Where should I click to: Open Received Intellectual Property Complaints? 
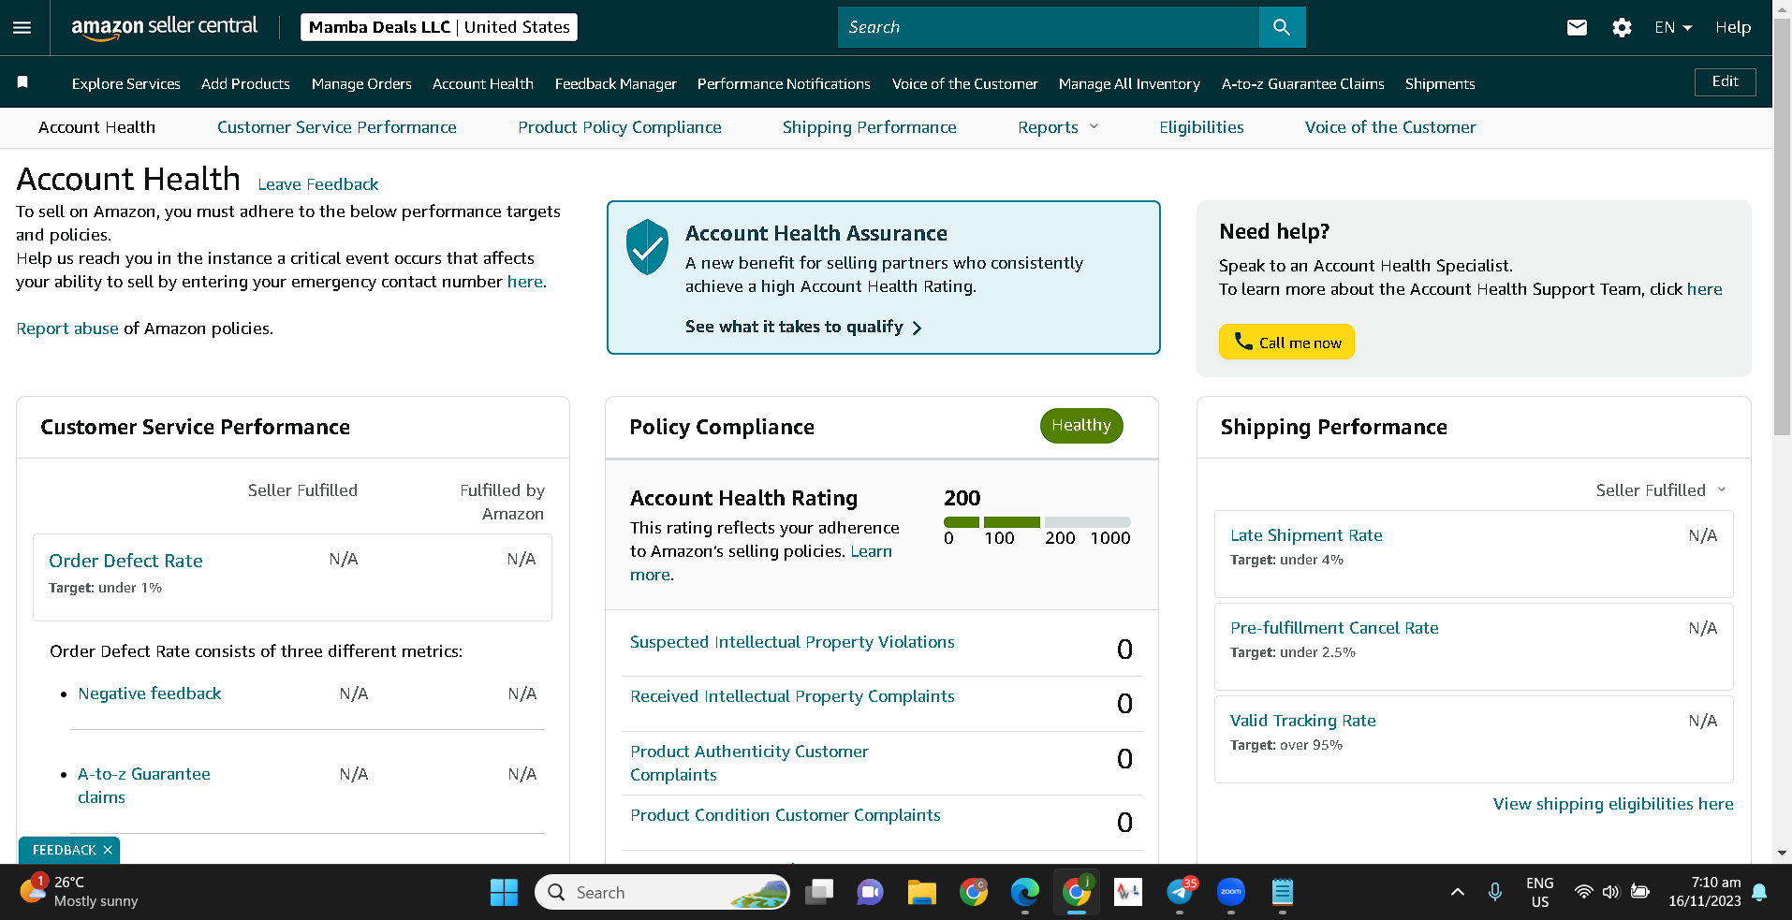click(792, 696)
